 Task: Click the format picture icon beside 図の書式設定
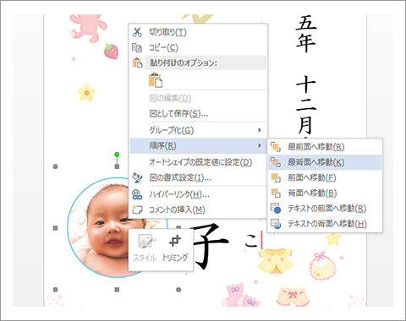(x=137, y=177)
